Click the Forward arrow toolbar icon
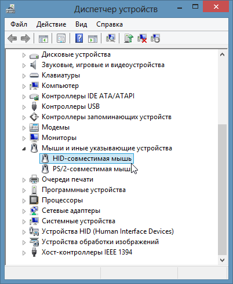 click(26, 38)
